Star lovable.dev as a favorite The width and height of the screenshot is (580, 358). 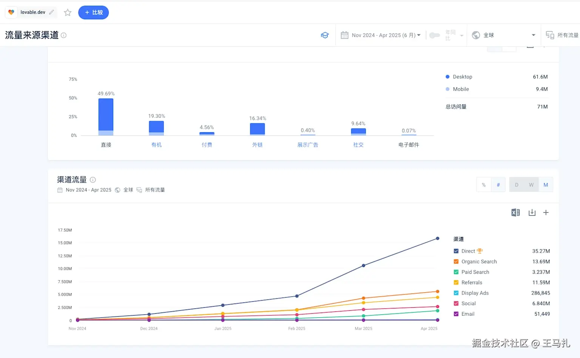coord(68,12)
